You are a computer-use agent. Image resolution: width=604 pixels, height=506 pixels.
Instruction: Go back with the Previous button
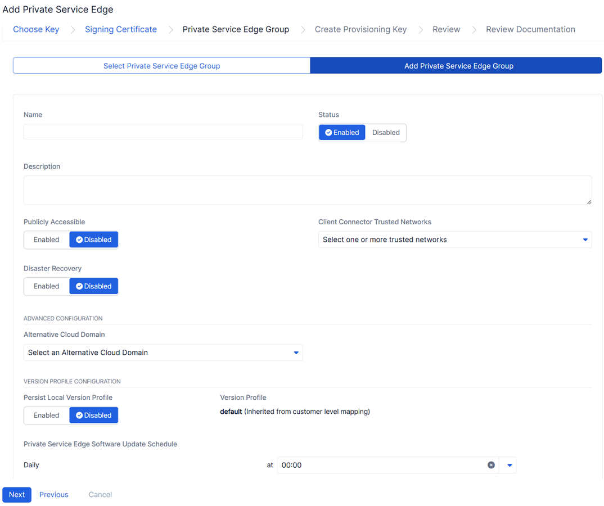54,494
